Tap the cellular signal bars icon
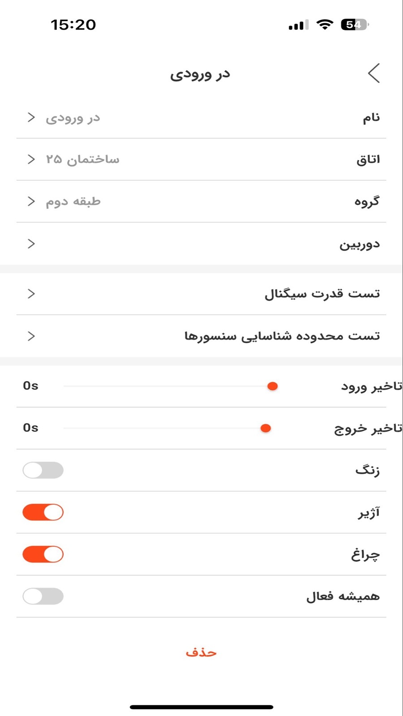 (x=299, y=26)
